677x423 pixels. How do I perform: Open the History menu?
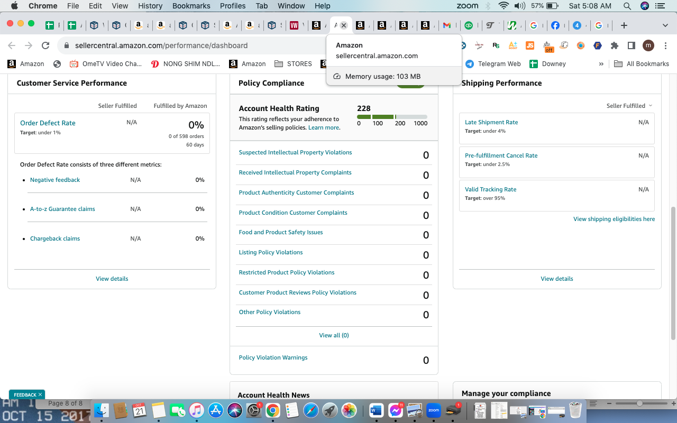[x=150, y=6]
